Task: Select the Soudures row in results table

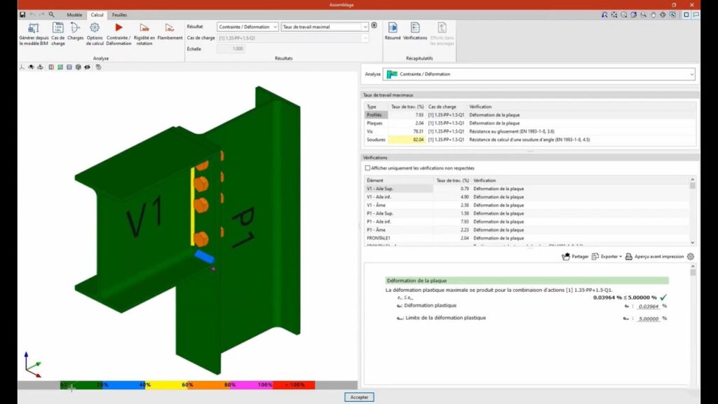Action: click(x=377, y=140)
